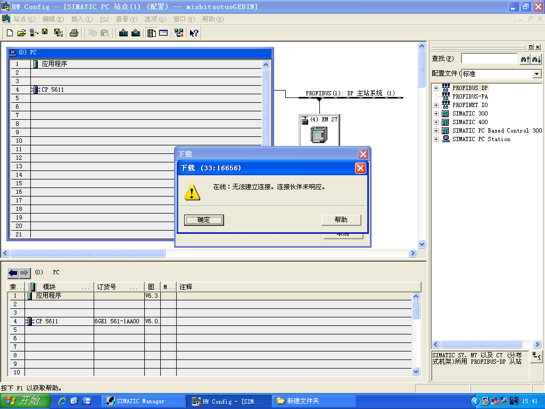Click the Save floppy disk icon
Screen dimensions: 545x409
[x=45, y=32]
